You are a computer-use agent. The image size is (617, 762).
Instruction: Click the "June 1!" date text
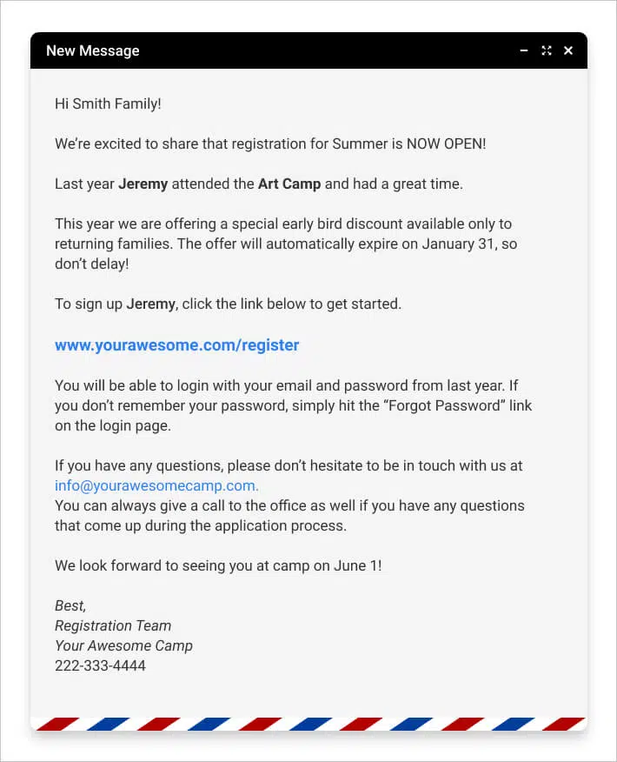click(x=358, y=565)
